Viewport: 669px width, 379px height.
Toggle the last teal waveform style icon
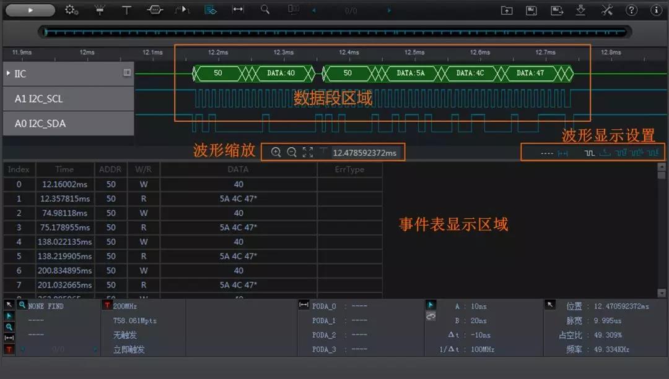[653, 152]
